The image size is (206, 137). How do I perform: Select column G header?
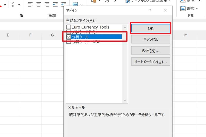pos(53,35)
